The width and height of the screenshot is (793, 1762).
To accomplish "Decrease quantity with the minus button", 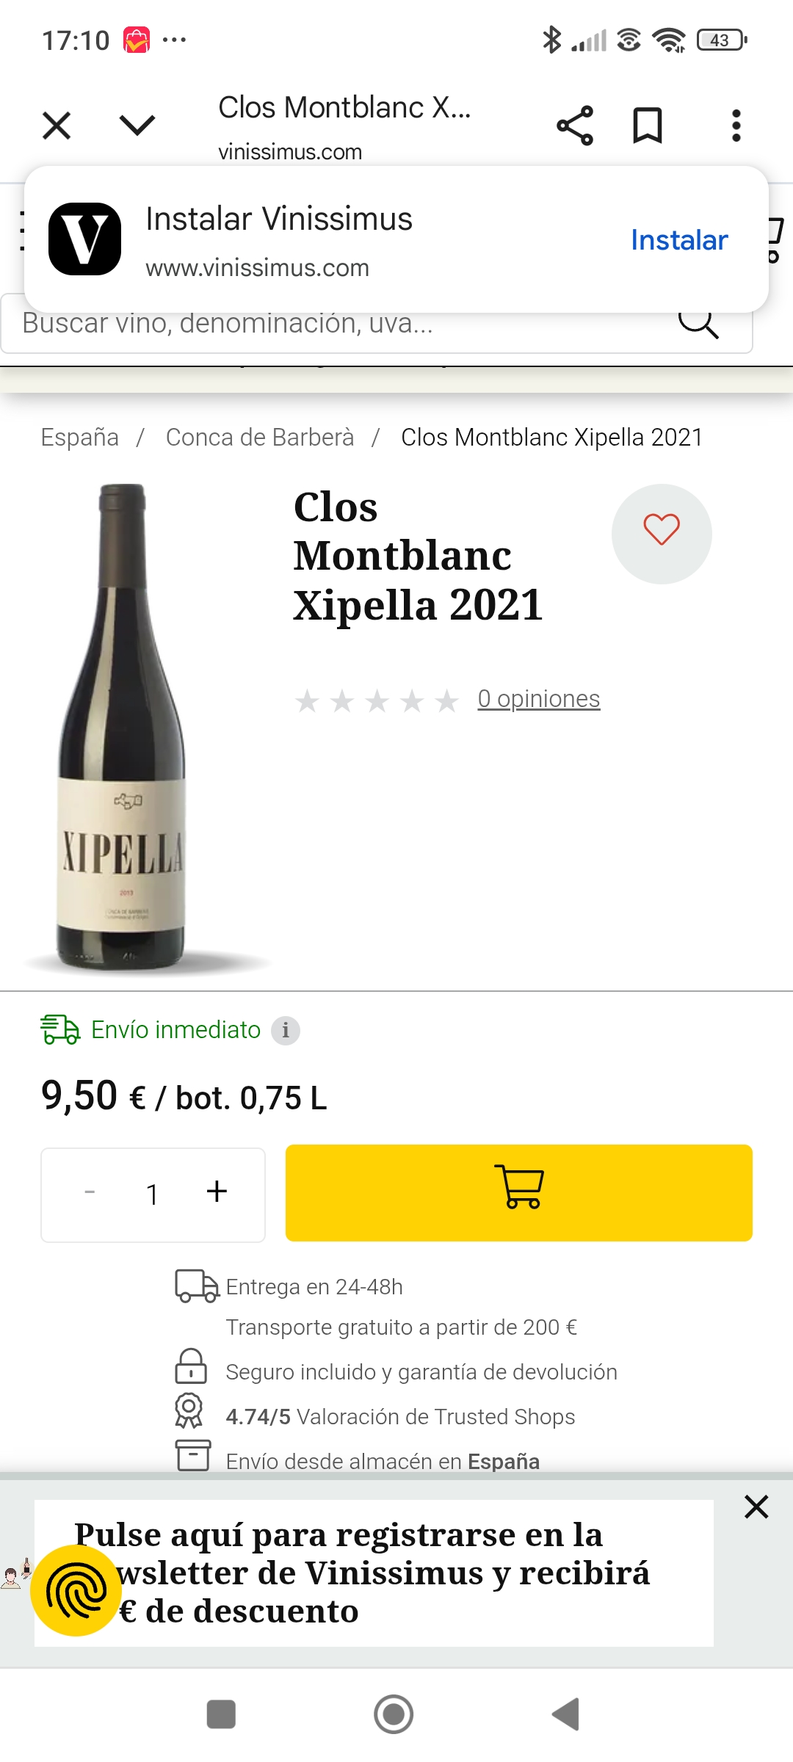I will coord(90,1192).
